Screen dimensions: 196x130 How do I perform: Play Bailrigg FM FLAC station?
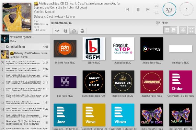[181, 49]
